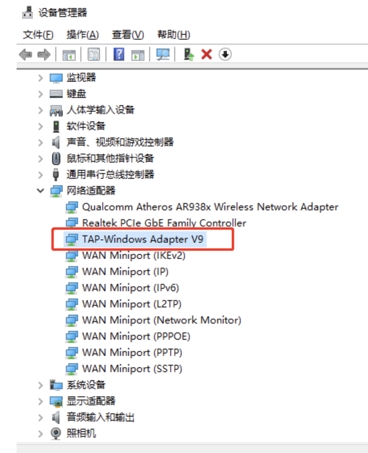Select WAN Miniport (SSTP)
This screenshot has width=368, height=453.
132,369
